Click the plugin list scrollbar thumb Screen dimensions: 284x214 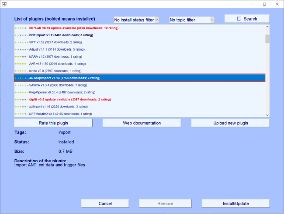267,39
